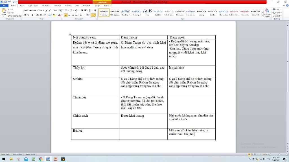
Task: Click the Replace button
Action: (278, 13)
